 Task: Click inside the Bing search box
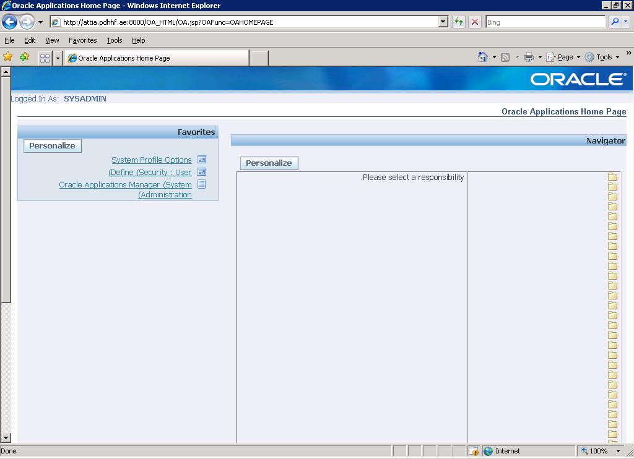click(545, 22)
